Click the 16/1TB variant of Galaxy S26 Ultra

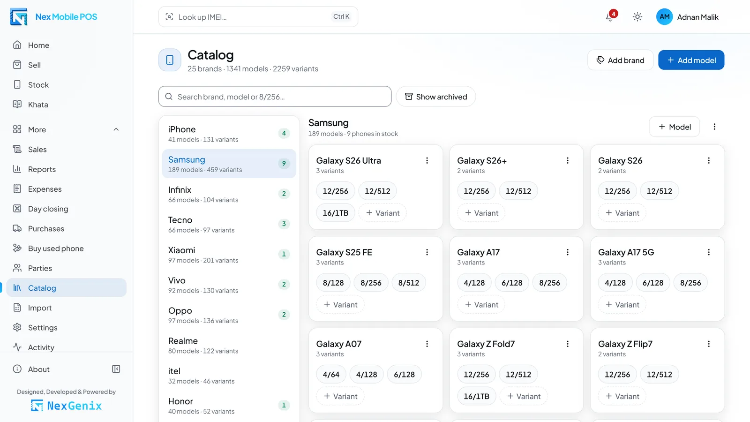click(x=336, y=213)
